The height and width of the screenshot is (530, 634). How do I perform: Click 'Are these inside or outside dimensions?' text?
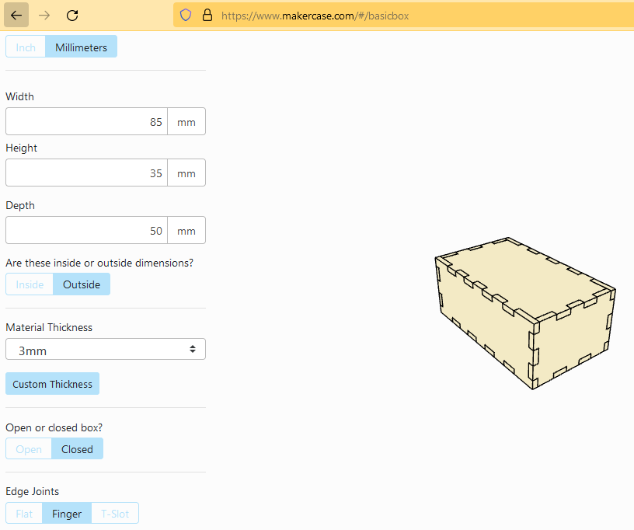click(99, 263)
